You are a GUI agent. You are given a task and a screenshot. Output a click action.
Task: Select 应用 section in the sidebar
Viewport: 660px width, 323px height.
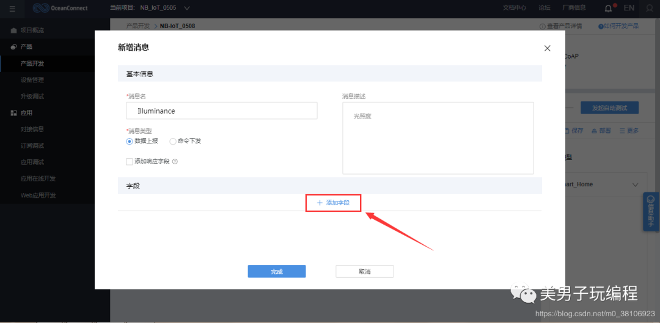coord(26,113)
